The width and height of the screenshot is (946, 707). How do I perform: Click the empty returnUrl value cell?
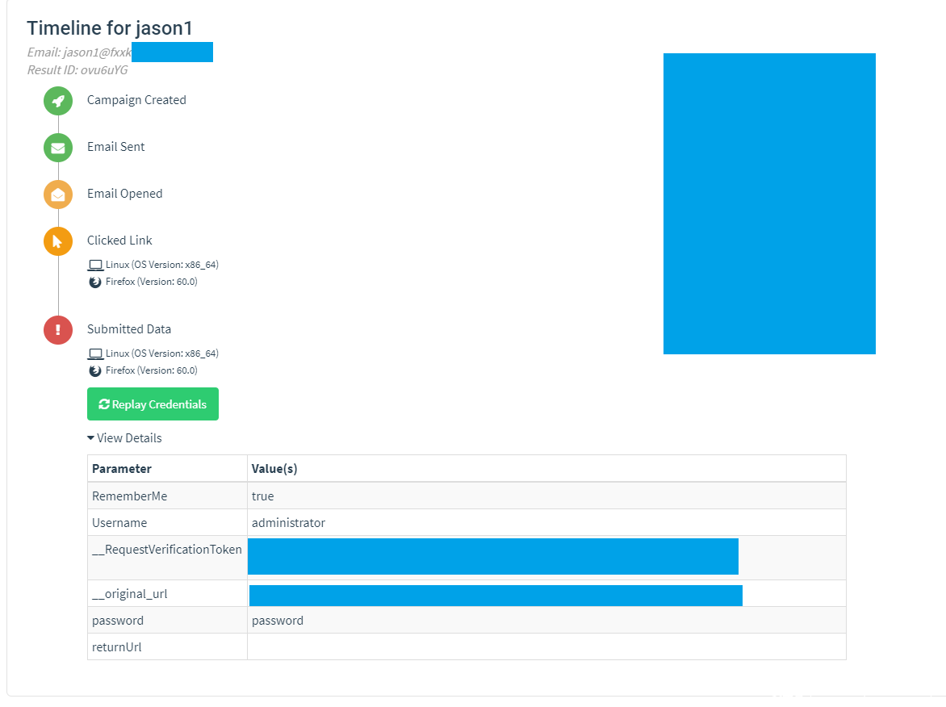[x=546, y=646]
